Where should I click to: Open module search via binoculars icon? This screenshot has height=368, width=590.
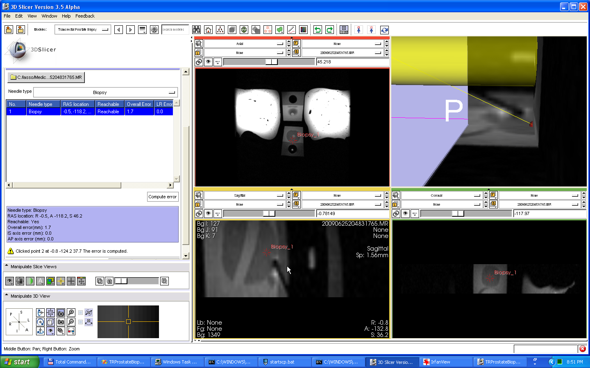coord(197,30)
